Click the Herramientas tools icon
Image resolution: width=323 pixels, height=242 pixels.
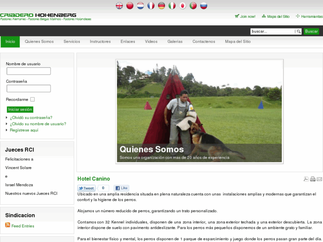(298, 16)
